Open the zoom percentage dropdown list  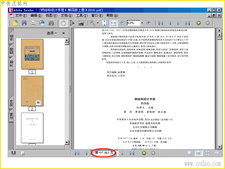[142, 23]
